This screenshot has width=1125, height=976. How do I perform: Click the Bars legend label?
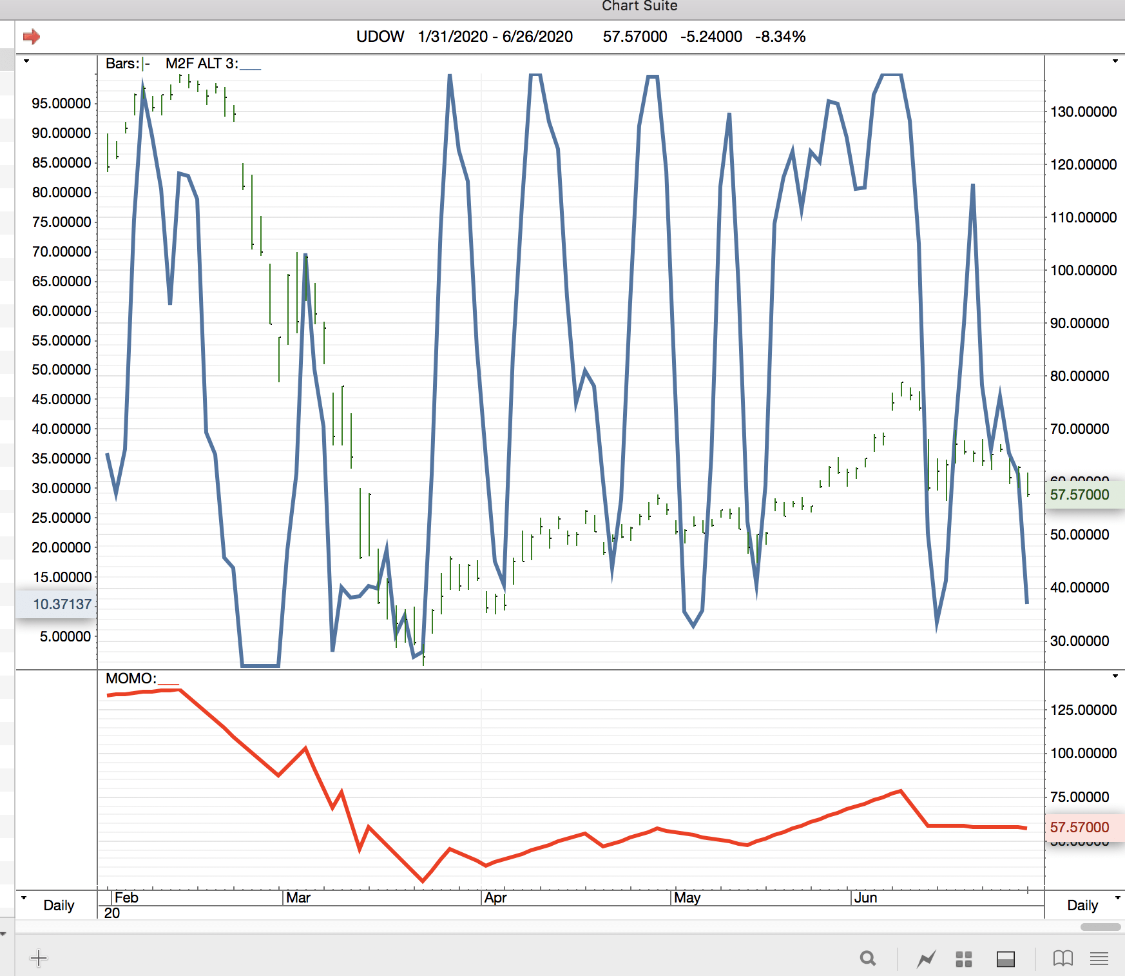pyautogui.click(x=122, y=64)
